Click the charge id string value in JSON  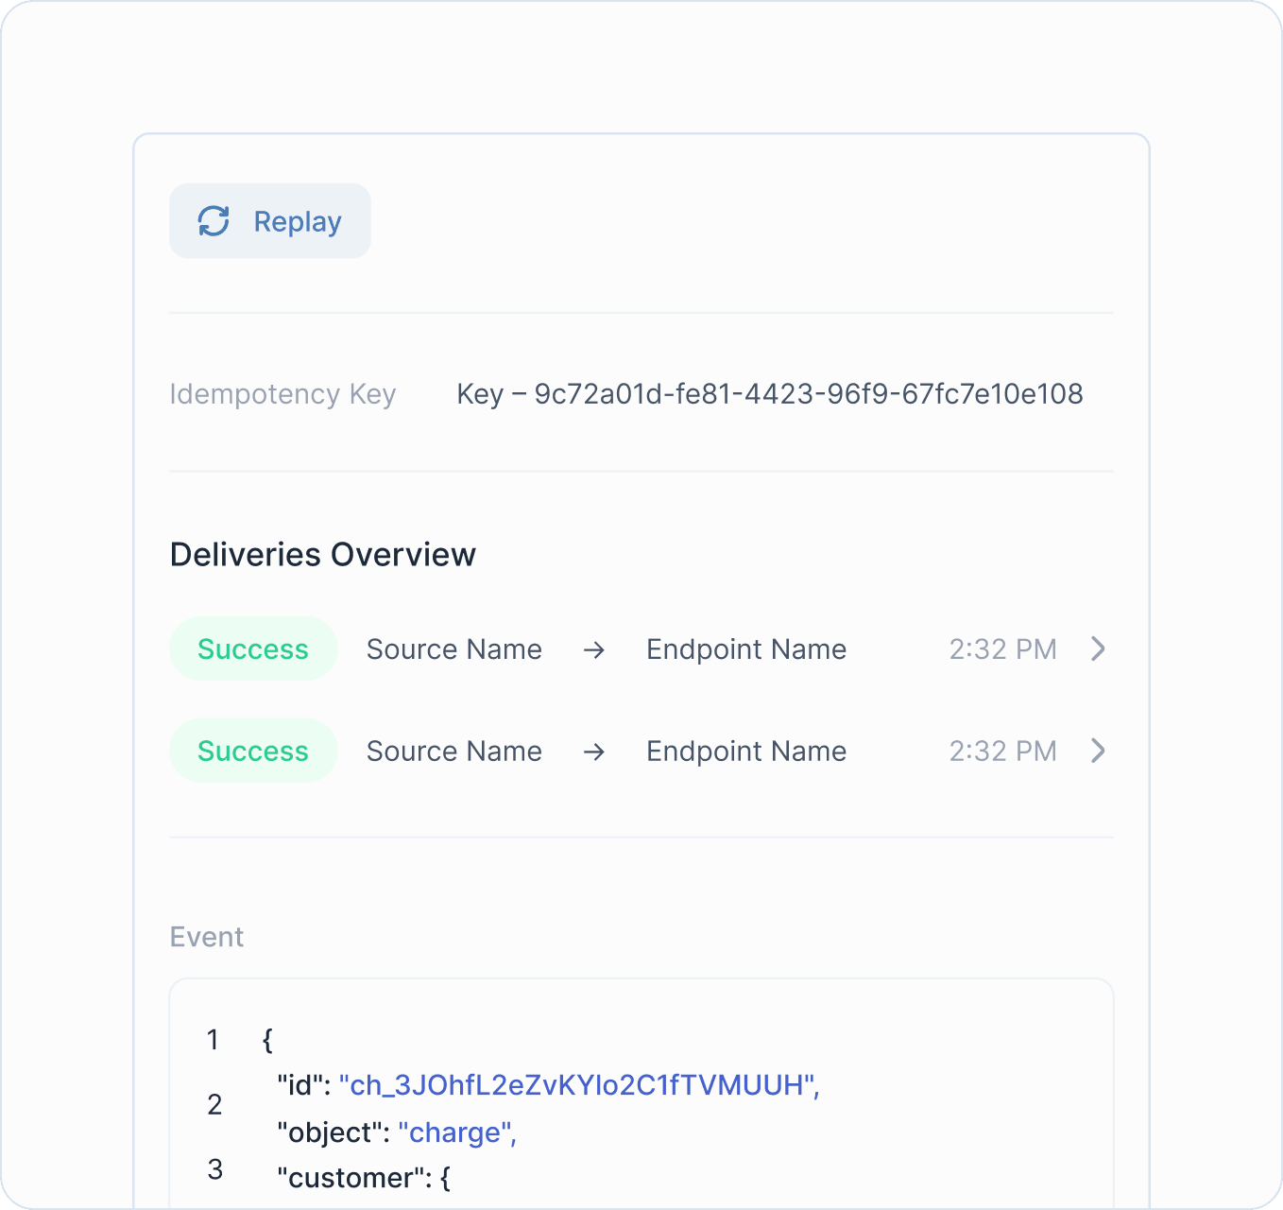coord(578,1085)
